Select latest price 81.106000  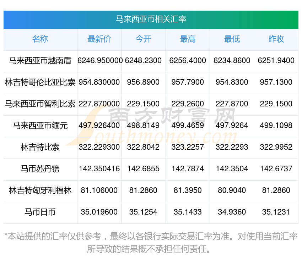point(99,190)
